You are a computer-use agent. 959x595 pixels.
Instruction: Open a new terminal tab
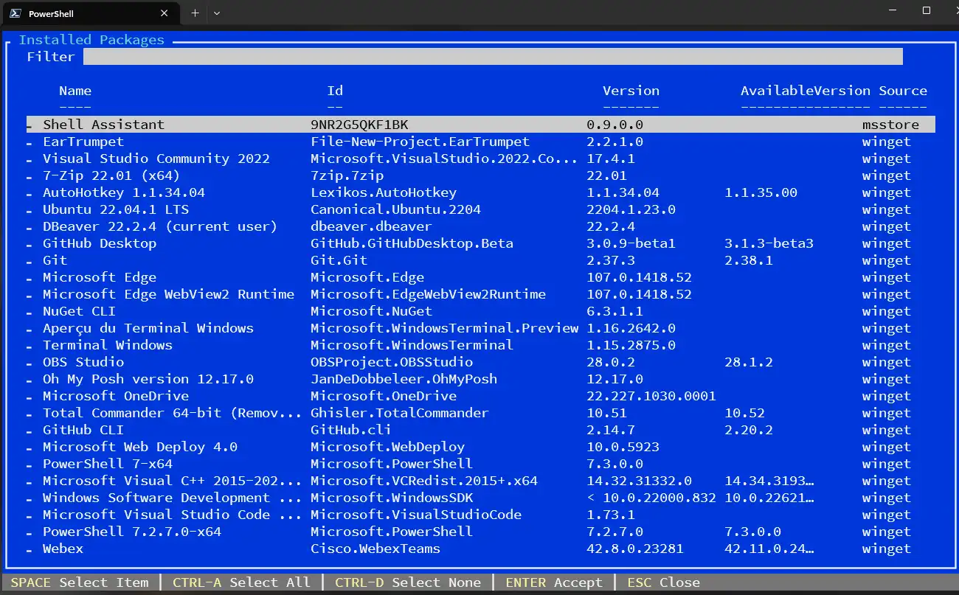pyautogui.click(x=195, y=13)
